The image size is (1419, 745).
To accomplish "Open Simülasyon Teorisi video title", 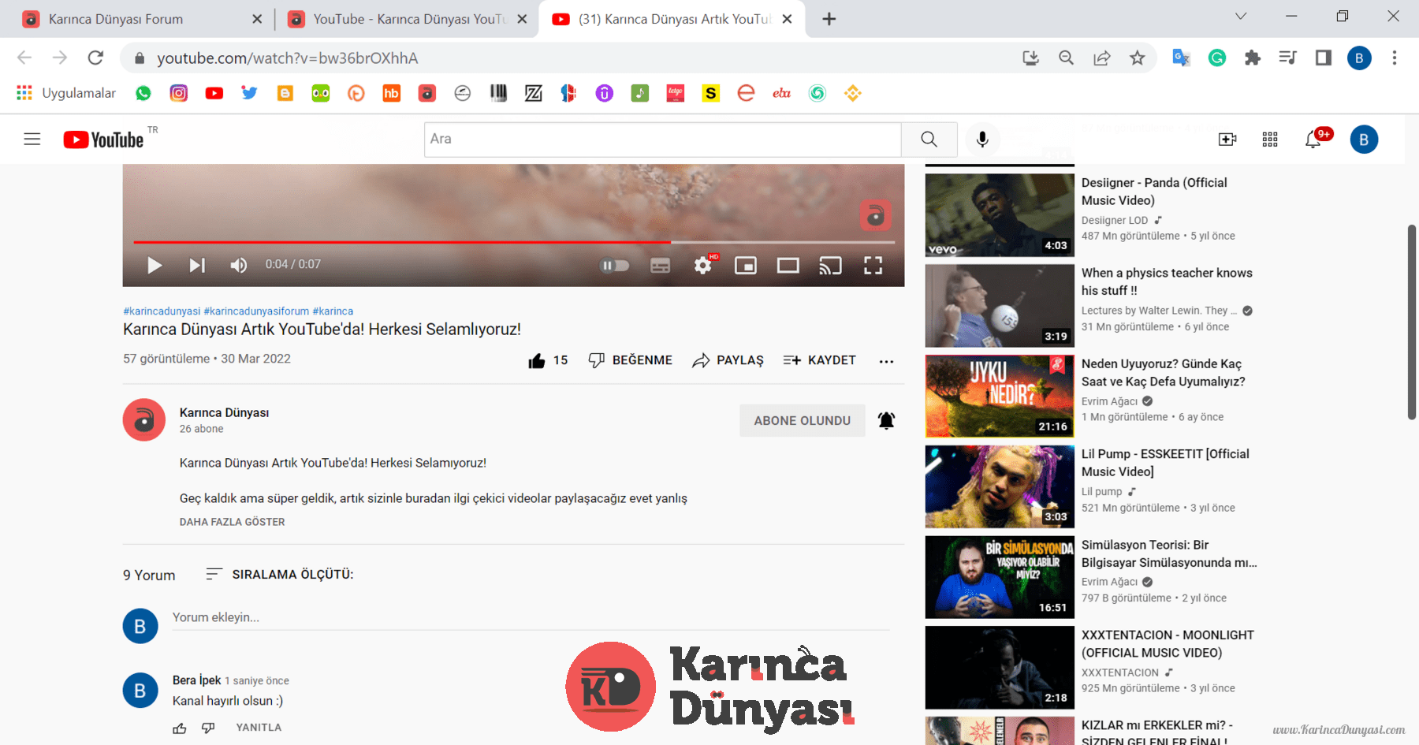I will [1169, 553].
